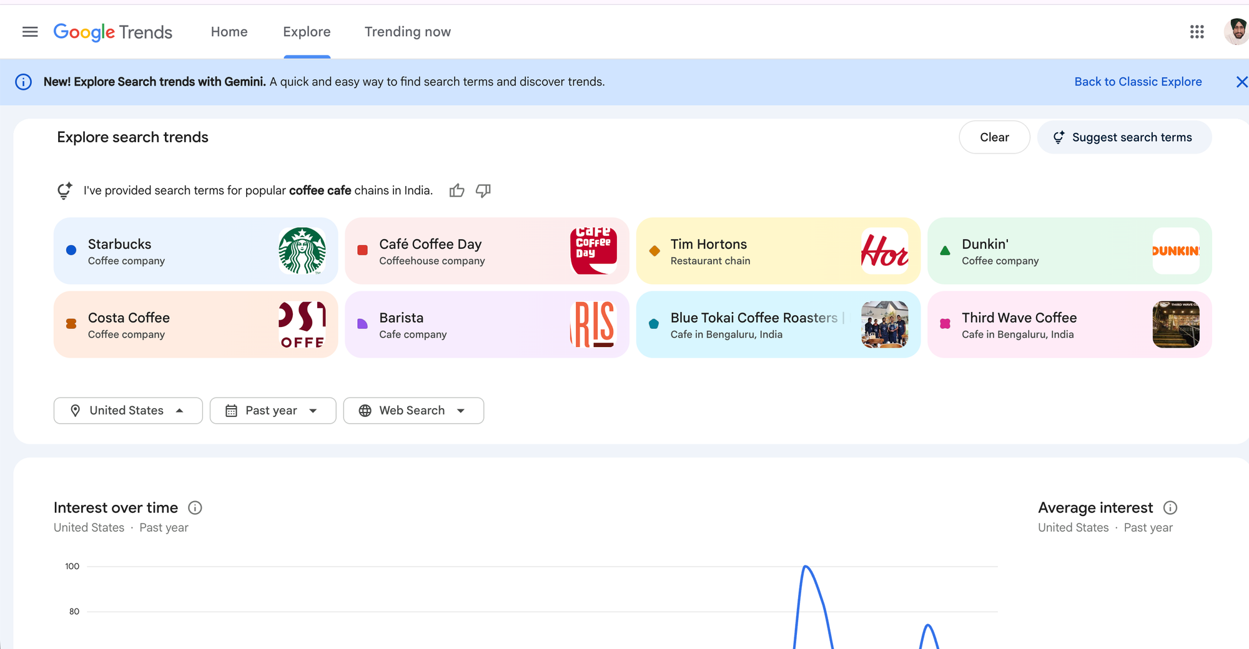Image resolution: width=1249 pixels, height=649 pixels.
Task: Click the info icon beside Average interest
Action: click(x=1171, y=507)
